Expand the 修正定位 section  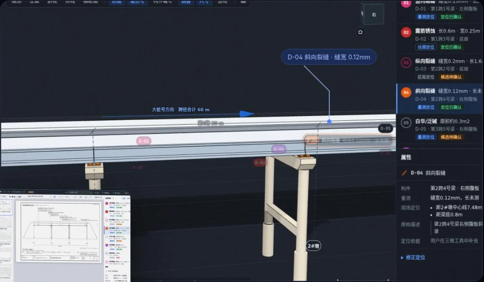413,257
